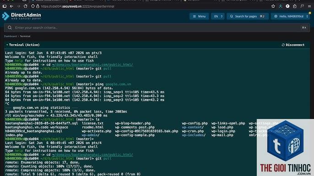
Task: Toggle the browser sidebar icon
Action: [5, 6]
